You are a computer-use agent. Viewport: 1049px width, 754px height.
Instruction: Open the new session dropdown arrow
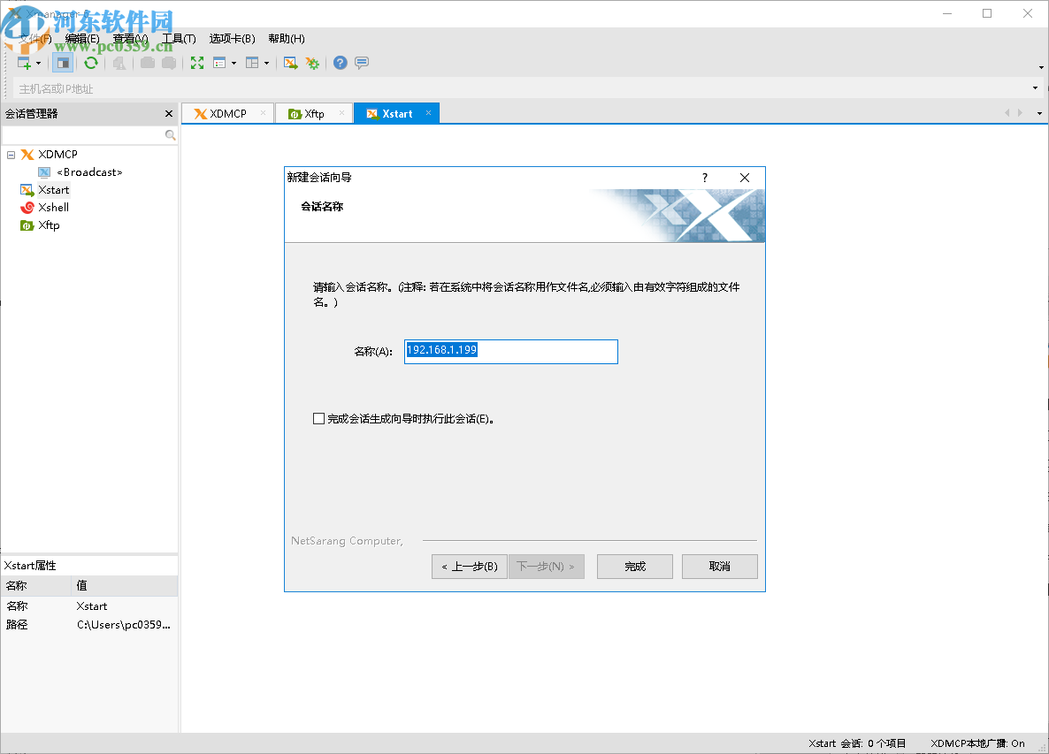click(x=39, y=63)
